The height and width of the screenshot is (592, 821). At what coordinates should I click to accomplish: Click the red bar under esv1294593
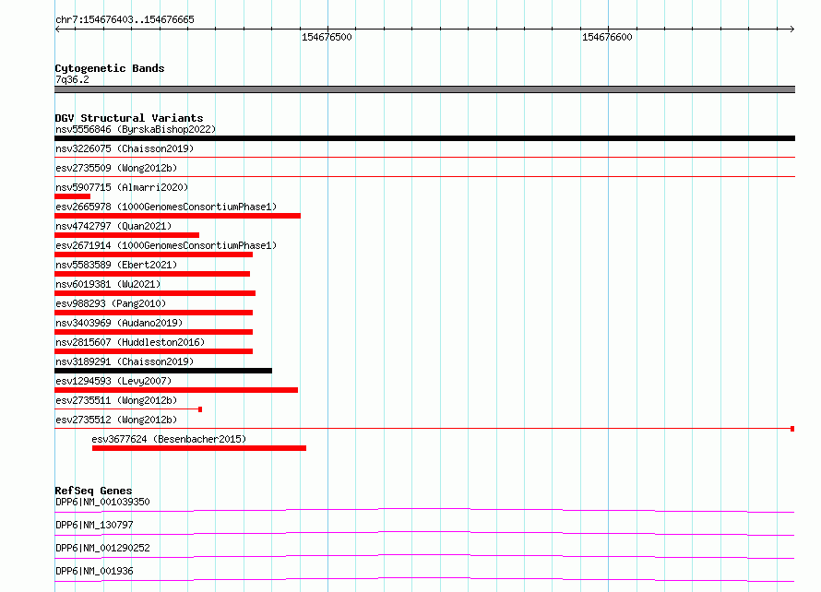[176, 390]
